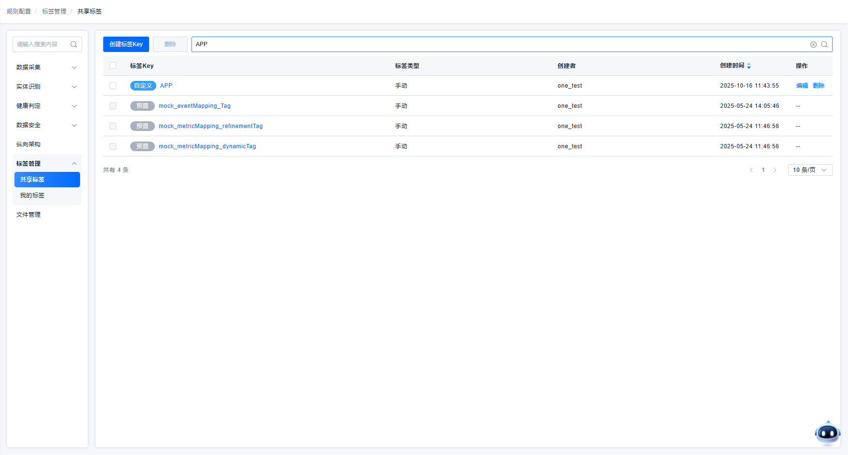
Task: Tick checkbox for mock_eventMapping_Tag row
Action: click(113, 106)
